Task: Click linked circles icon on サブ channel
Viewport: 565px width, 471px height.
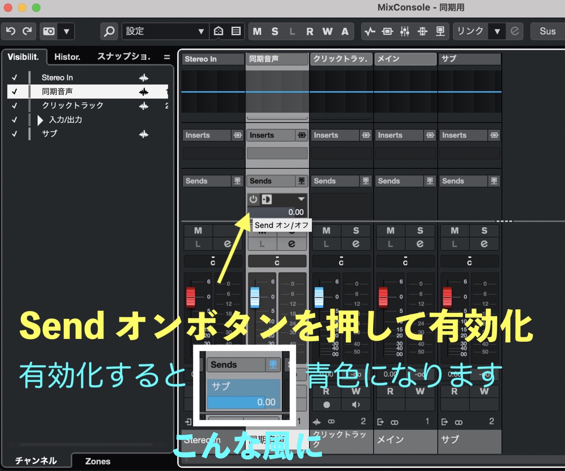Action: (x=459, y=422)
